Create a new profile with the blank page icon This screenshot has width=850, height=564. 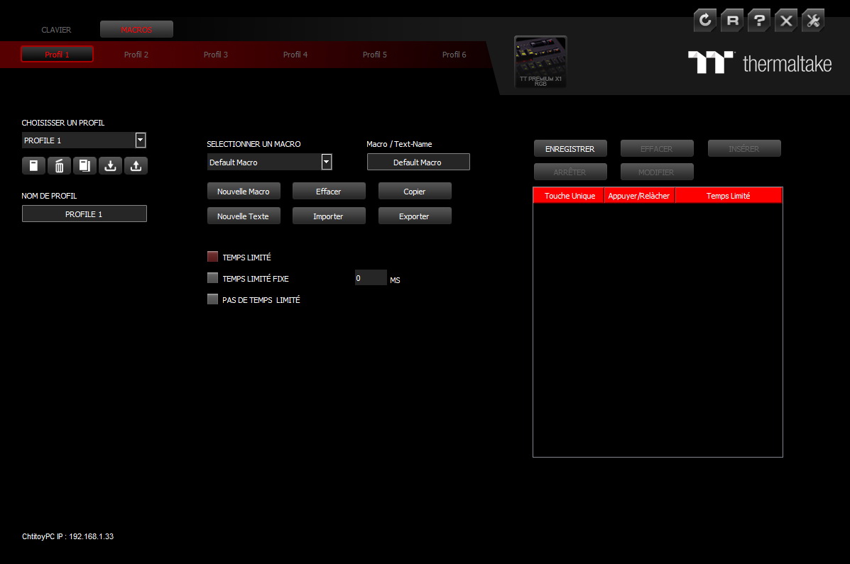click(x=33, y=165)
